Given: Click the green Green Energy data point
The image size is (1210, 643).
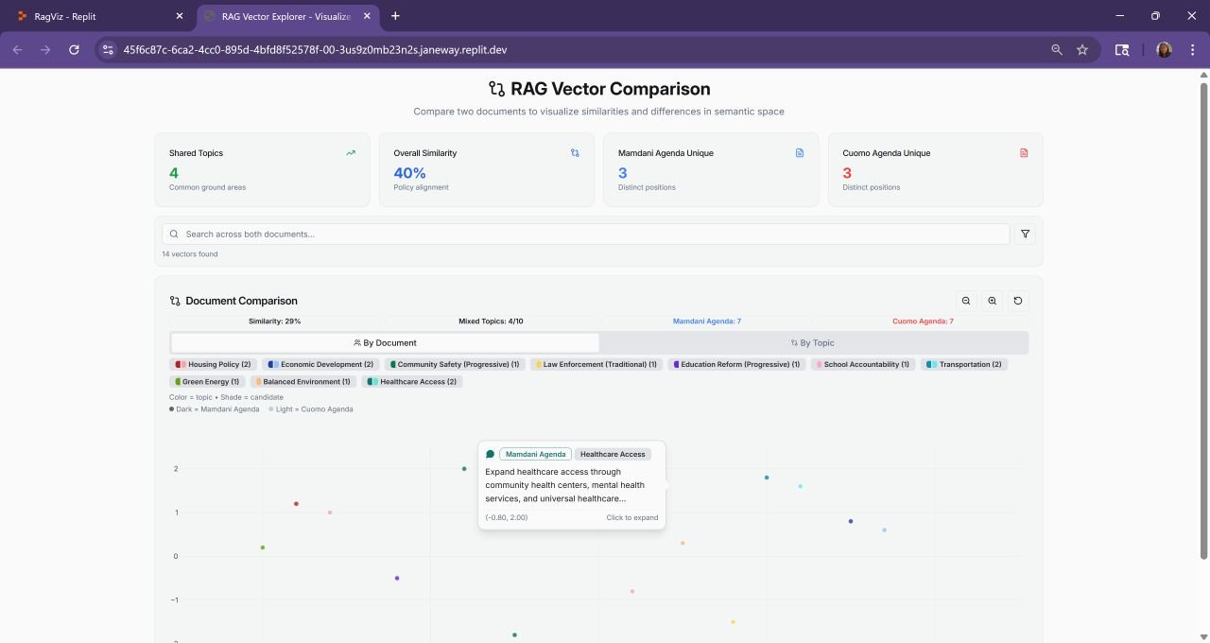Looking at the screenshot, I should tap(263, 547).
